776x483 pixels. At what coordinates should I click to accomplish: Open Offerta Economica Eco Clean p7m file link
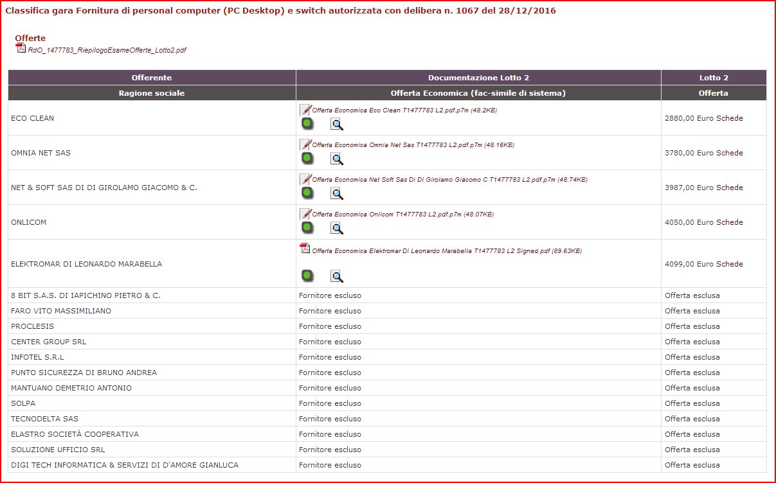[404, 110]
